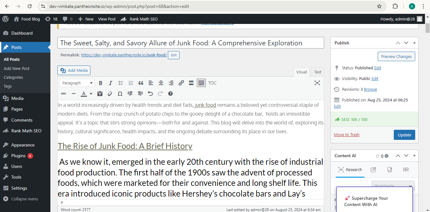Insert a blockquote using the quote icon
Image resolution: width=430 pixels, height=212 pixels.
[x=141, y=83]
